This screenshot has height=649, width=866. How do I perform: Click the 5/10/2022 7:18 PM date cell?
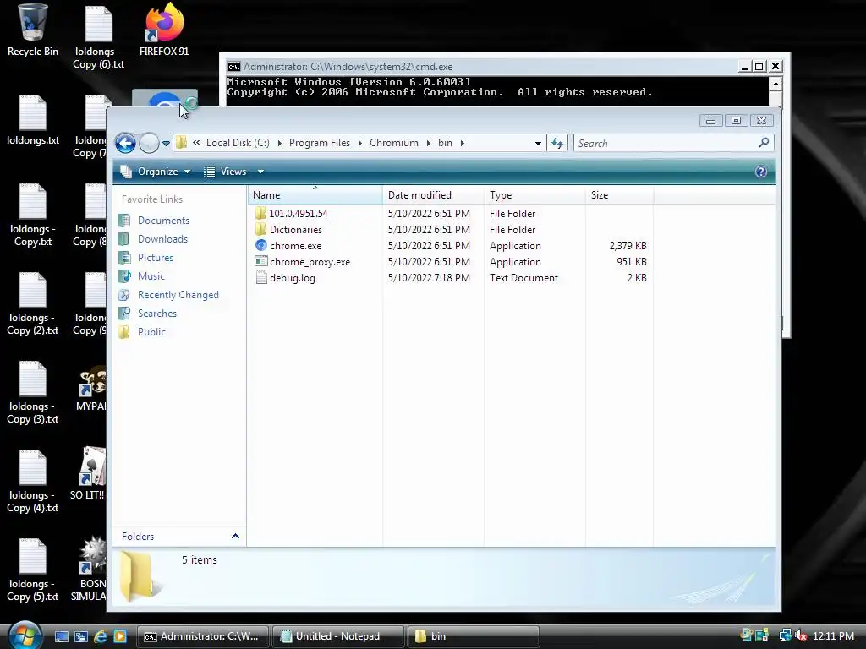click(429, 277)
